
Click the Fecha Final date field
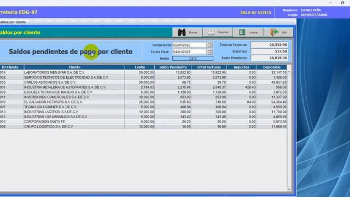189,52
